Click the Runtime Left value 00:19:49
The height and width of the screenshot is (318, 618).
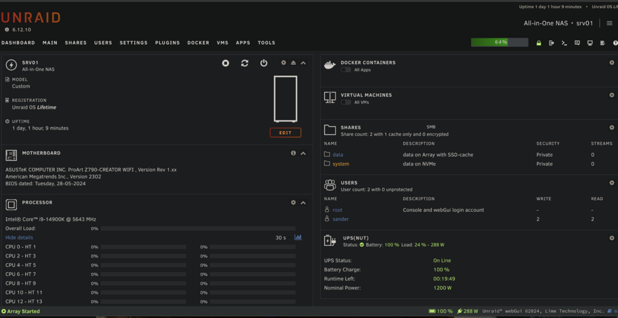pos(444,278)
